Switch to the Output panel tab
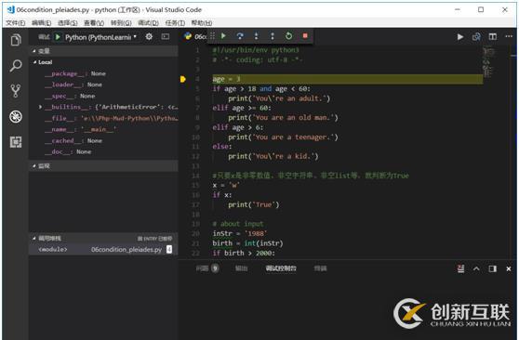 point(241,268)
